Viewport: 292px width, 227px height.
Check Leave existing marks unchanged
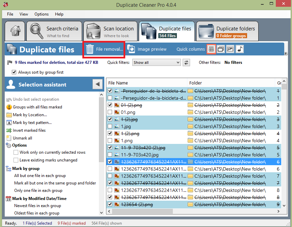tap(16, 160)
